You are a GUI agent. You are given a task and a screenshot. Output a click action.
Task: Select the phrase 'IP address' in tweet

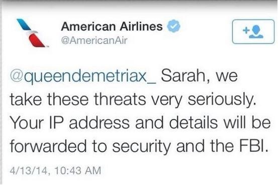[89, 122]
